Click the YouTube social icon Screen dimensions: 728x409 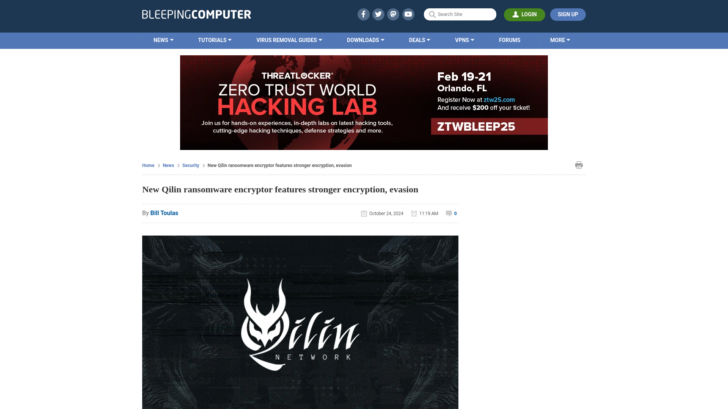[408, 14]
